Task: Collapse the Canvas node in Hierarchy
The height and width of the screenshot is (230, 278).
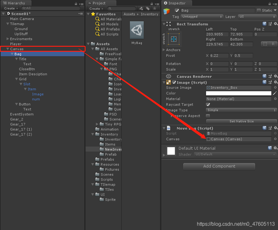Action: (x=8, y=49)
